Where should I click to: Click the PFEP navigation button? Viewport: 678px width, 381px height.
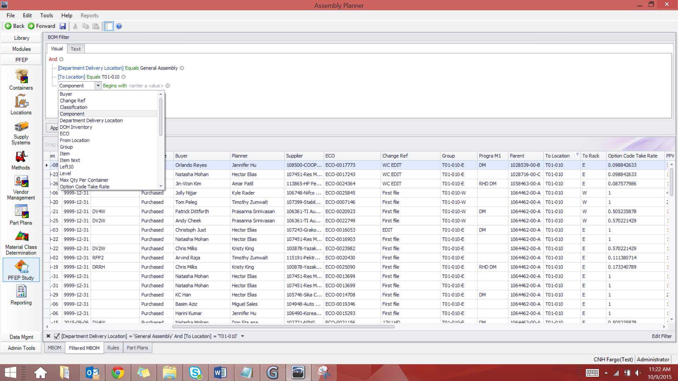22,60
